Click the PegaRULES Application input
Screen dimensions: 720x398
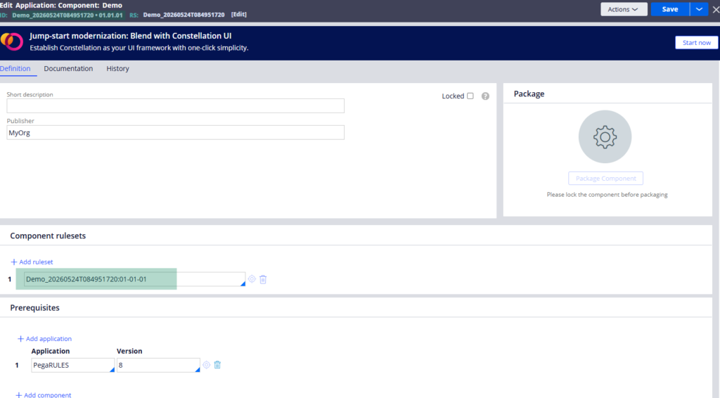pyautogui.click(x=73, y=365)
